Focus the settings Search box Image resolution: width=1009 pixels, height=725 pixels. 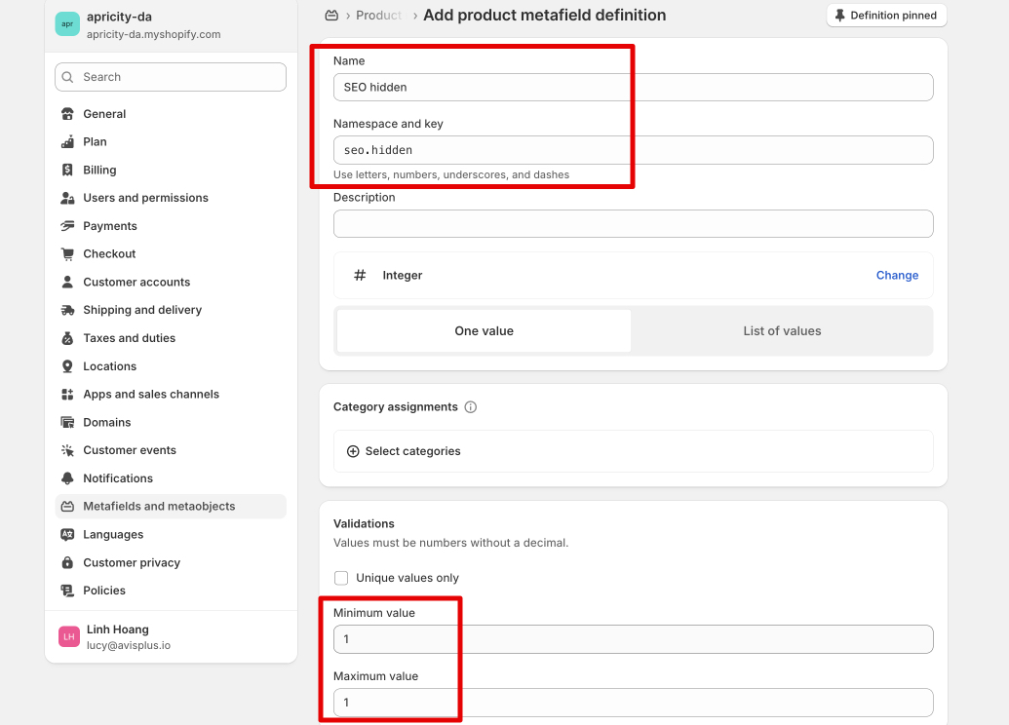(171, 77)
